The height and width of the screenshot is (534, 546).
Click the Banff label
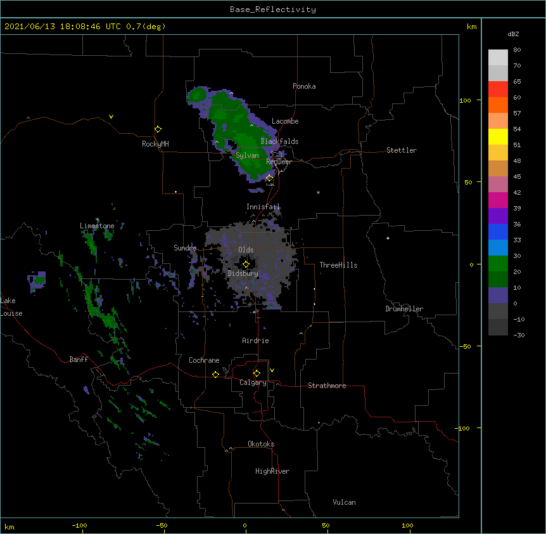pyautogui.click(x=79, y=360)
